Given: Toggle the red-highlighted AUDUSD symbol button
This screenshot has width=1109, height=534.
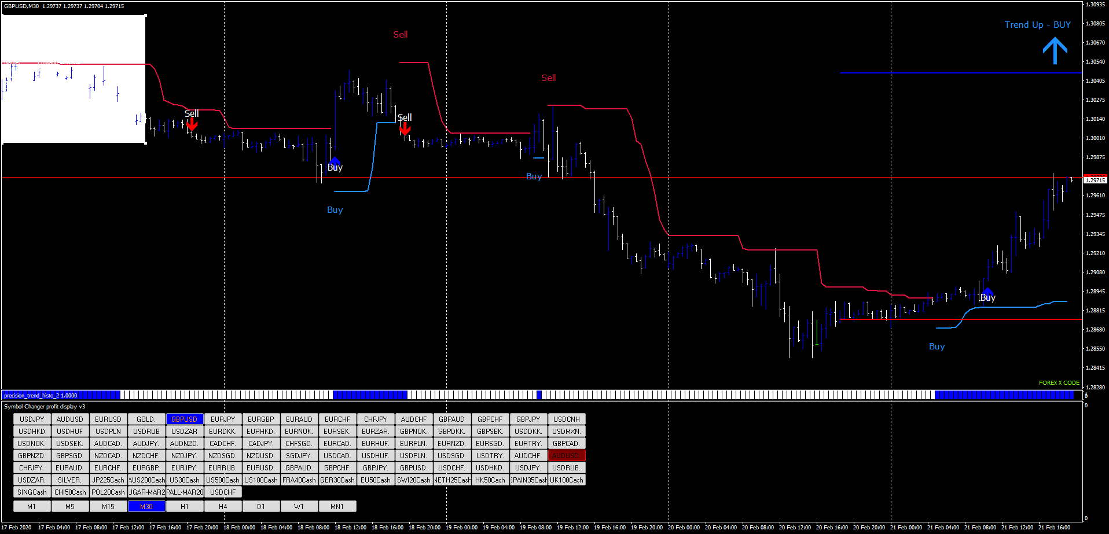Looking at the screenshot, I should (566, 455).
